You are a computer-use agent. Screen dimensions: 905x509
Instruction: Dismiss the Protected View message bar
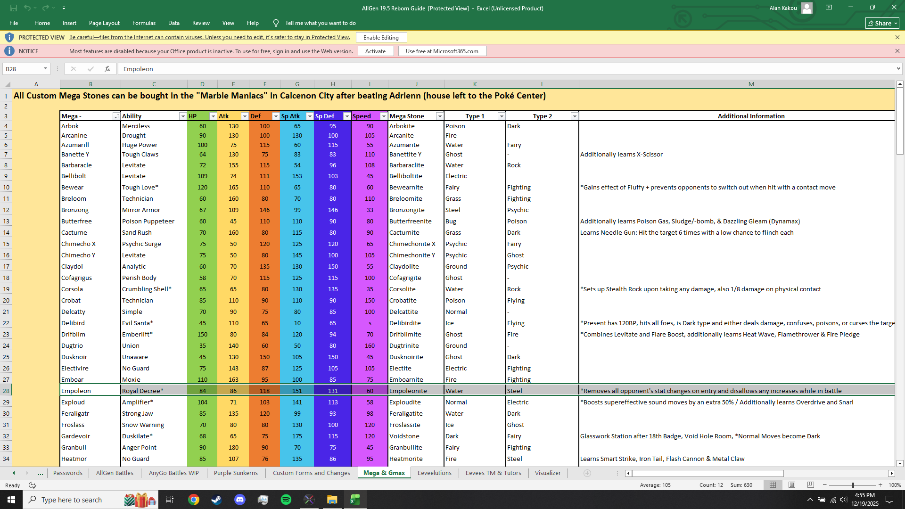897,38
